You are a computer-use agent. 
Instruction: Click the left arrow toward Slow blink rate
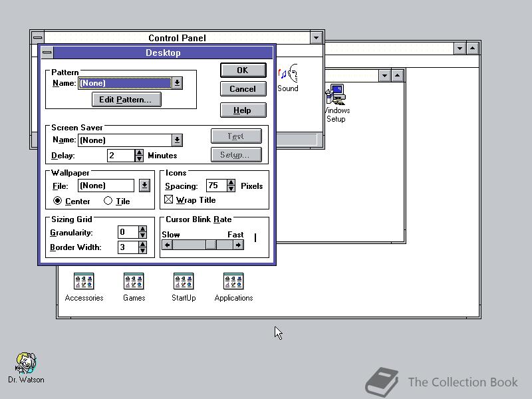(167, 245)
